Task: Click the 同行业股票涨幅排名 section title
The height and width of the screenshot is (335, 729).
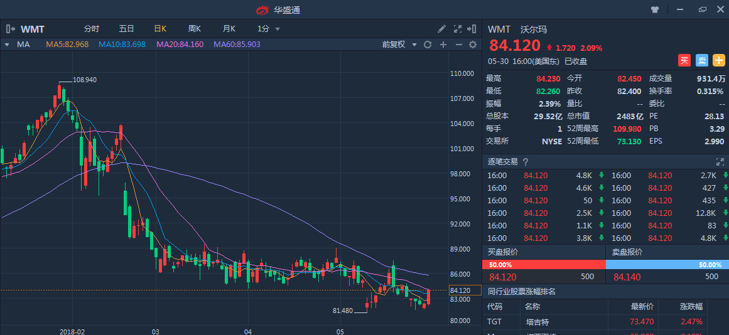Action: point(522,291)
